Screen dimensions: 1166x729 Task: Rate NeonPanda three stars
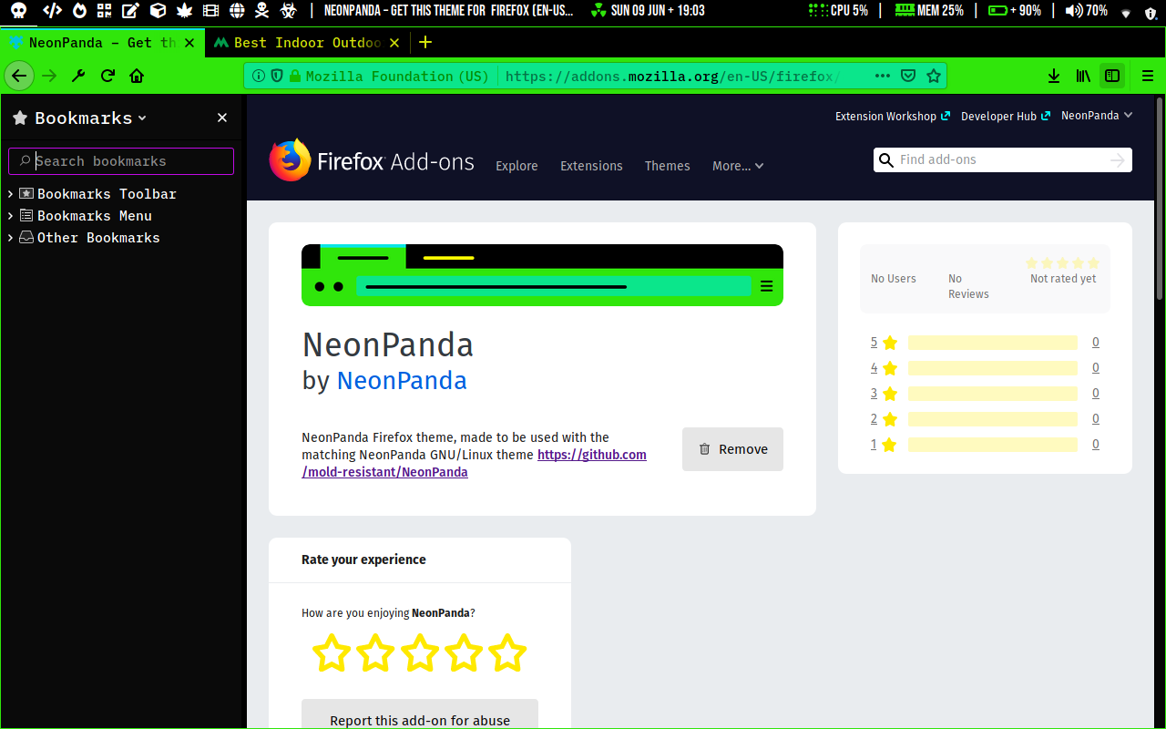click(420, 652)
